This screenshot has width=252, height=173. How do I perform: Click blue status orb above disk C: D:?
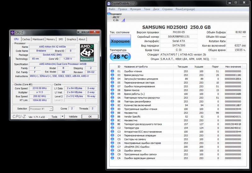pos(109,14)
